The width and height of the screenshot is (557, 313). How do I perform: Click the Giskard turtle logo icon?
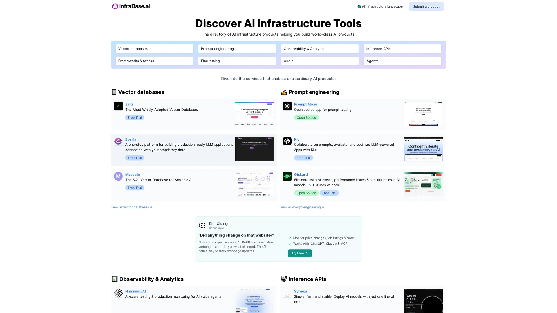click(x=287, y=176)
